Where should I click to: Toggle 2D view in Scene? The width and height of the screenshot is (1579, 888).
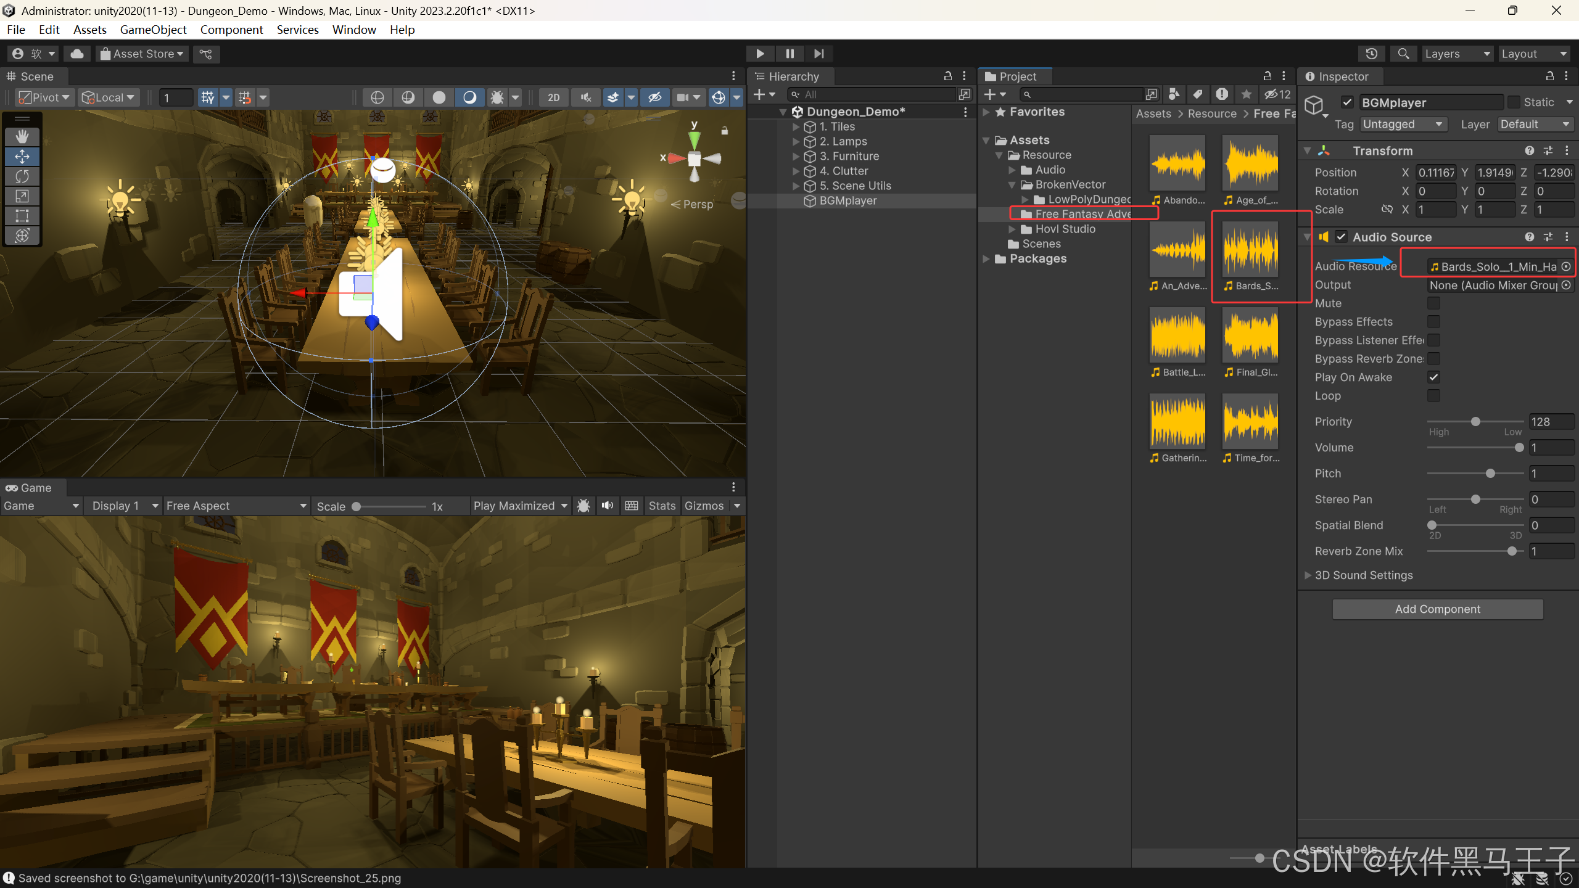553,97
